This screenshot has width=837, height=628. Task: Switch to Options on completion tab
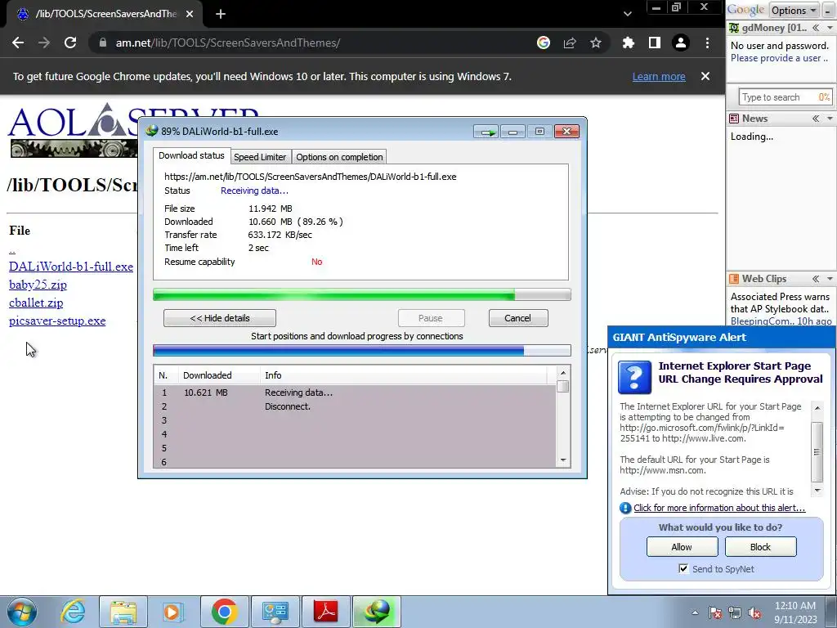coord(339,157)
